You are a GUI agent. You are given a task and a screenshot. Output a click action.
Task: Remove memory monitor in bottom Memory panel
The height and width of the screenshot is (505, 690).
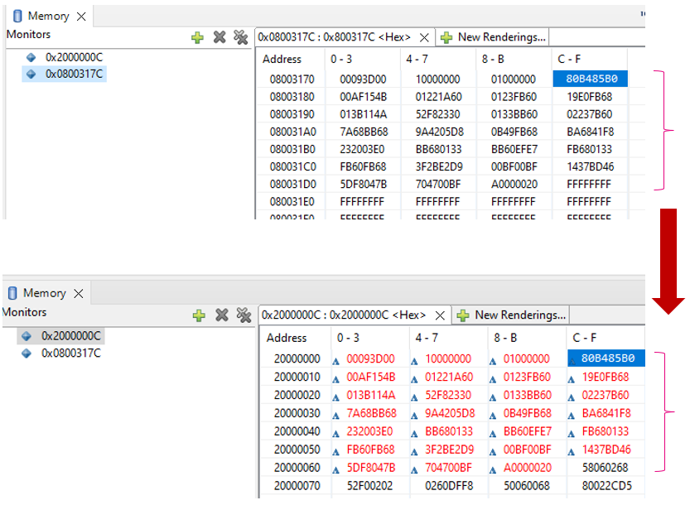point(221,315)
